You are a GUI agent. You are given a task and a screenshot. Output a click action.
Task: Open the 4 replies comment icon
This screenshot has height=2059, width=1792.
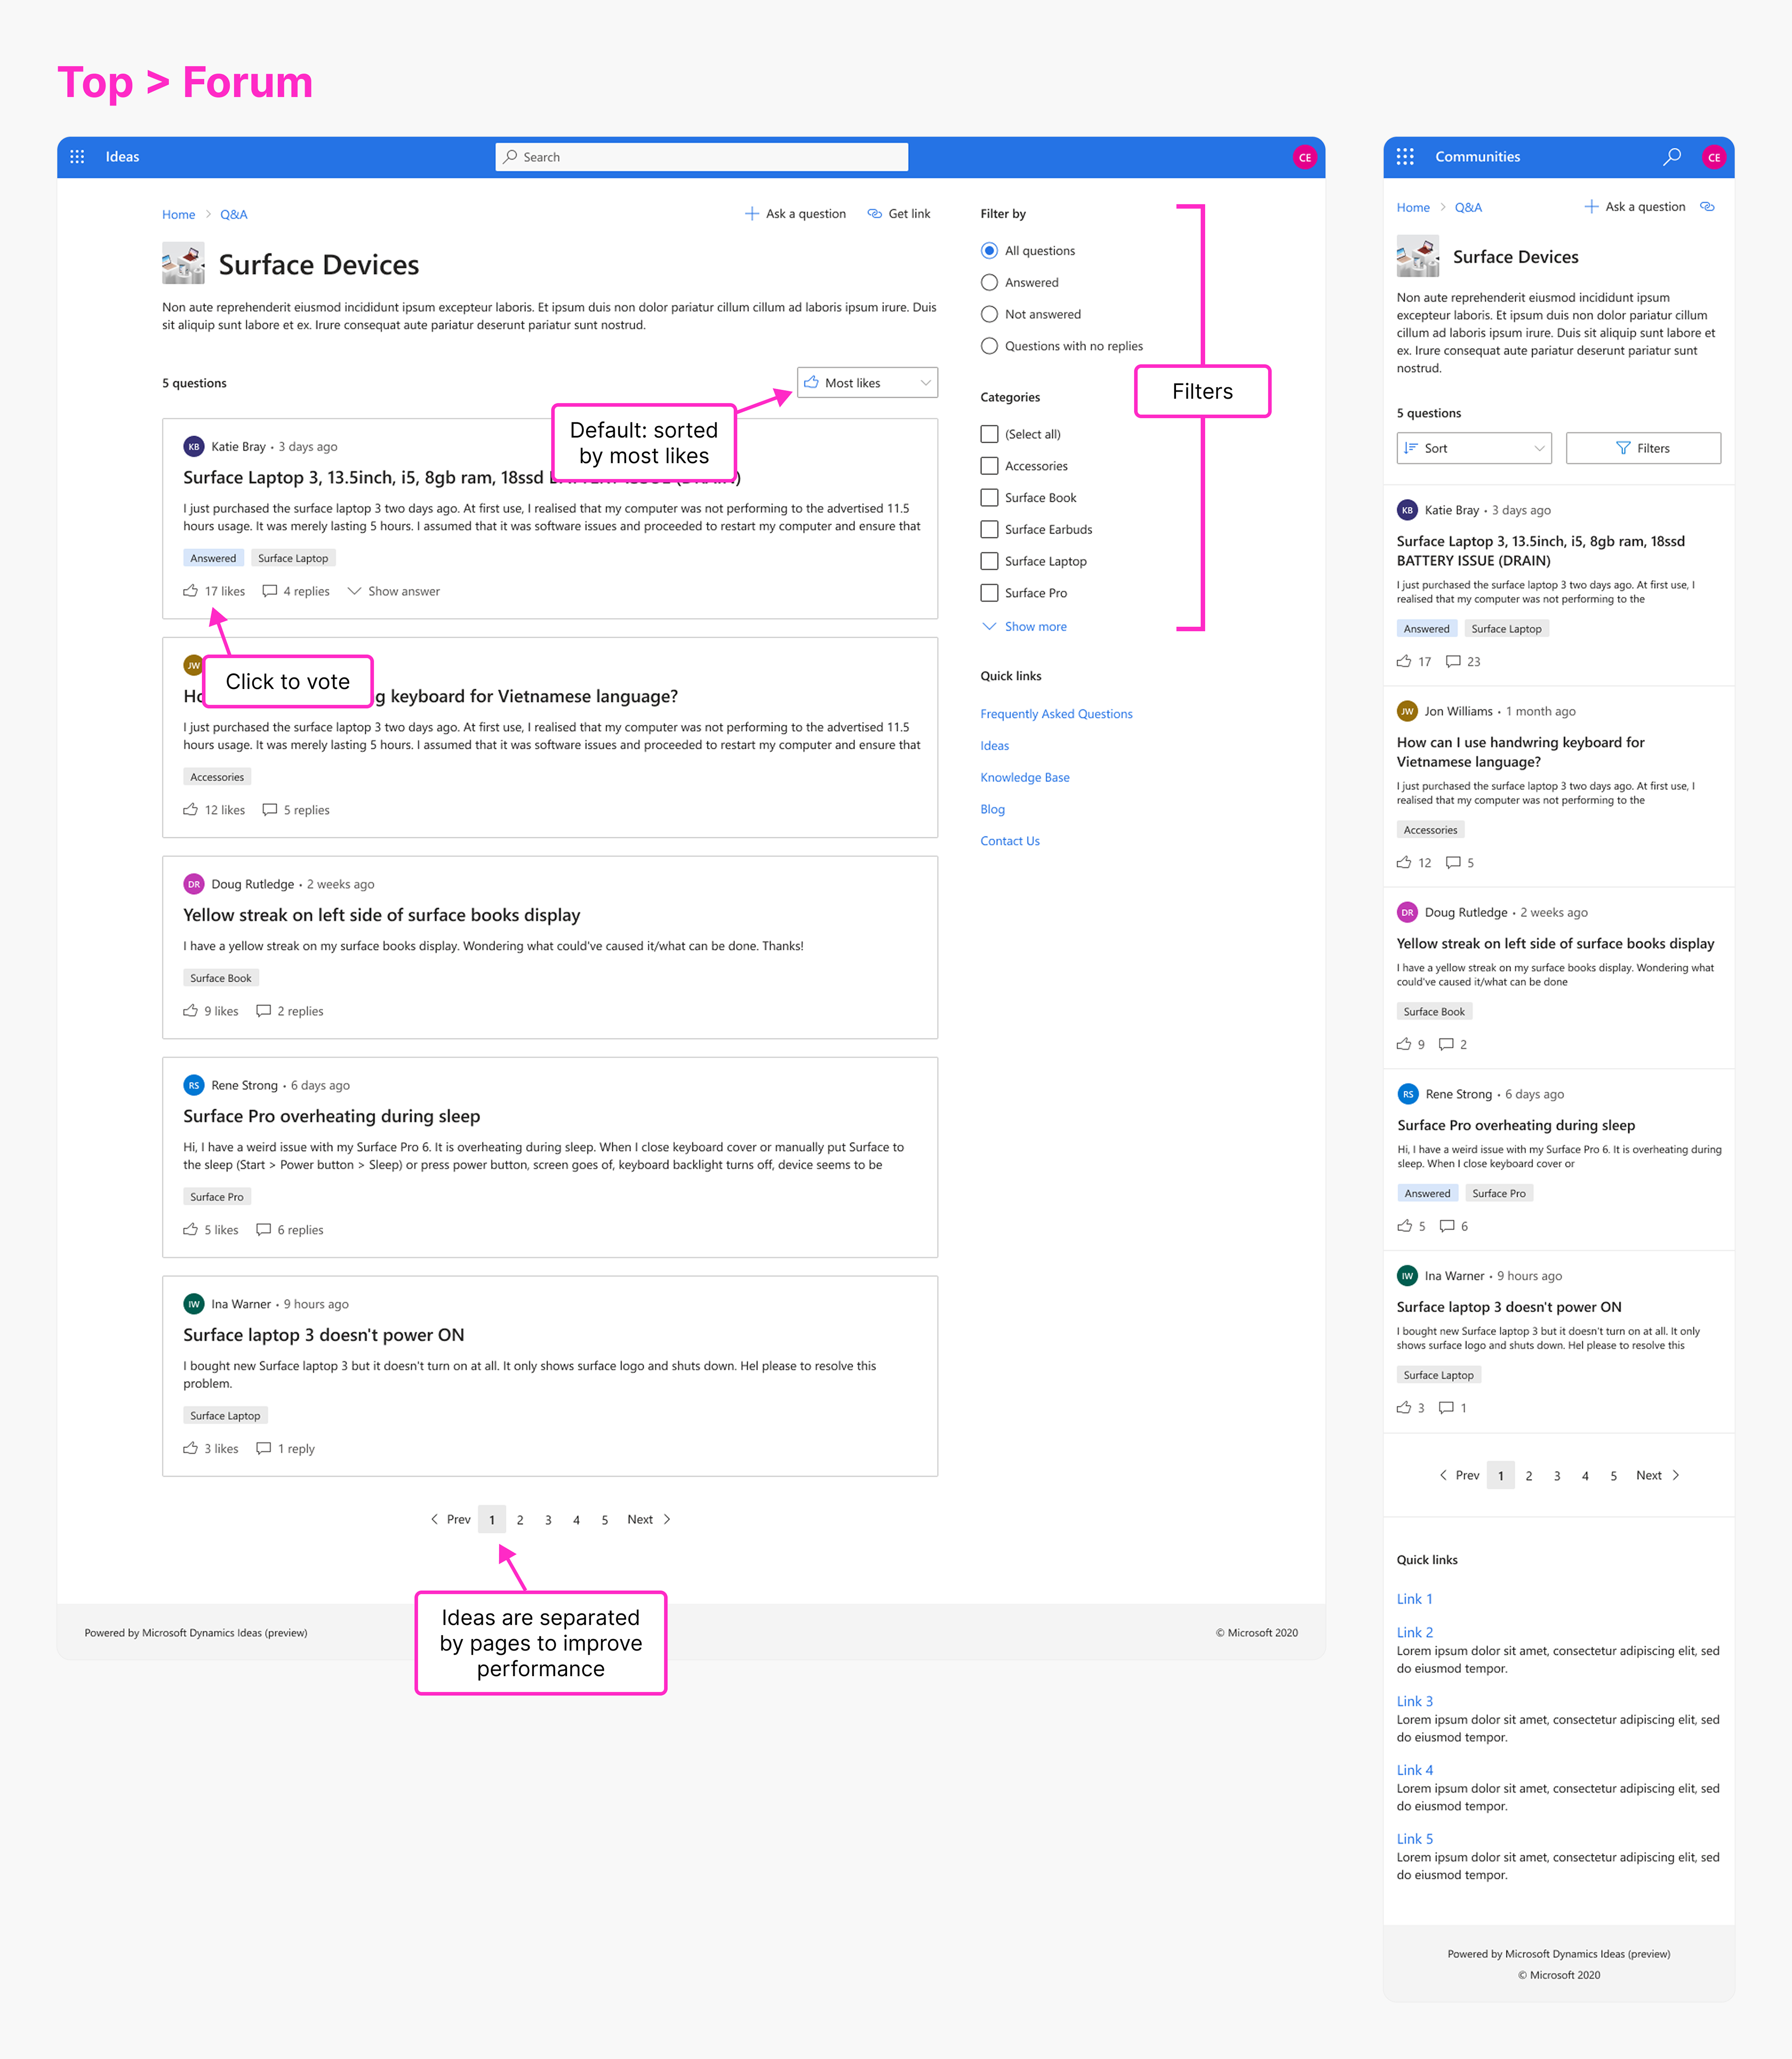[x=270, y=591]
